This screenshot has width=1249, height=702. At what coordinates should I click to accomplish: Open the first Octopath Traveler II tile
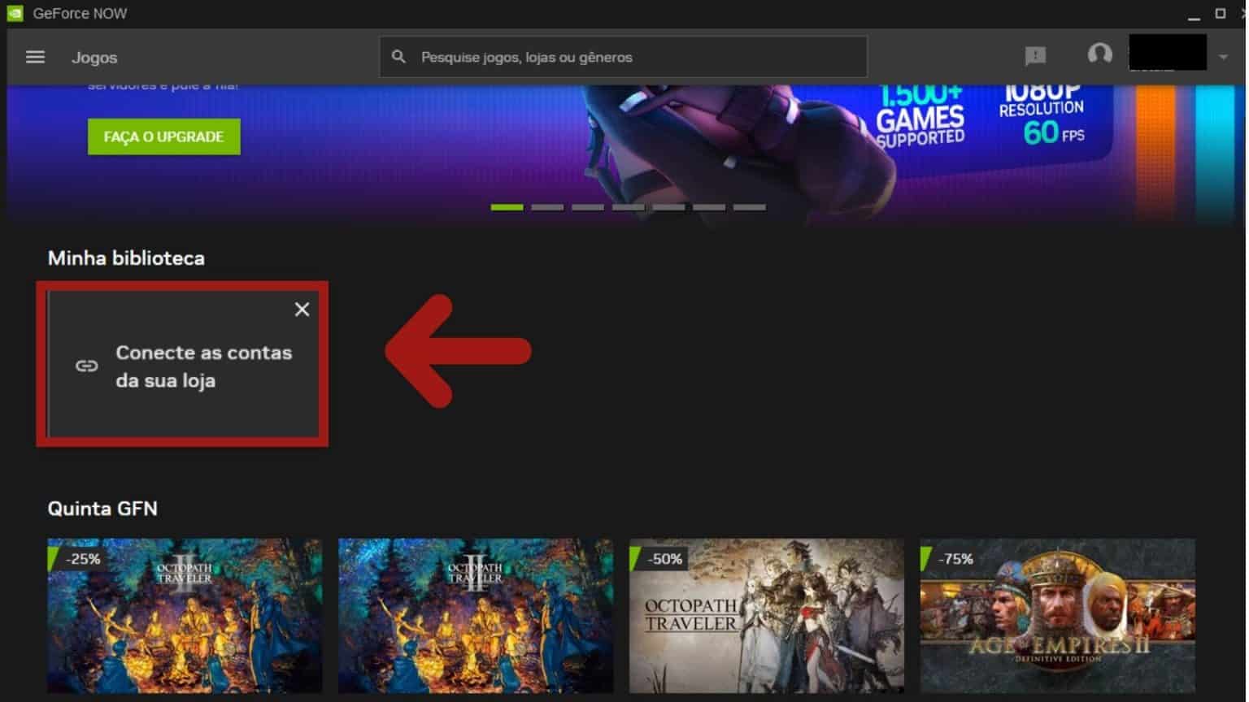[x=185, y=615]
